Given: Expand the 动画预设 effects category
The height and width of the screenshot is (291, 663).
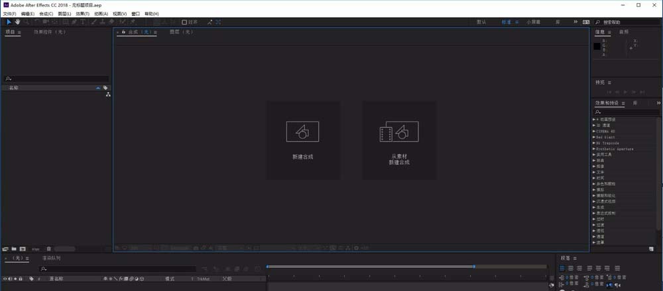Looking at the screenshot, I should tap(593, 119).
